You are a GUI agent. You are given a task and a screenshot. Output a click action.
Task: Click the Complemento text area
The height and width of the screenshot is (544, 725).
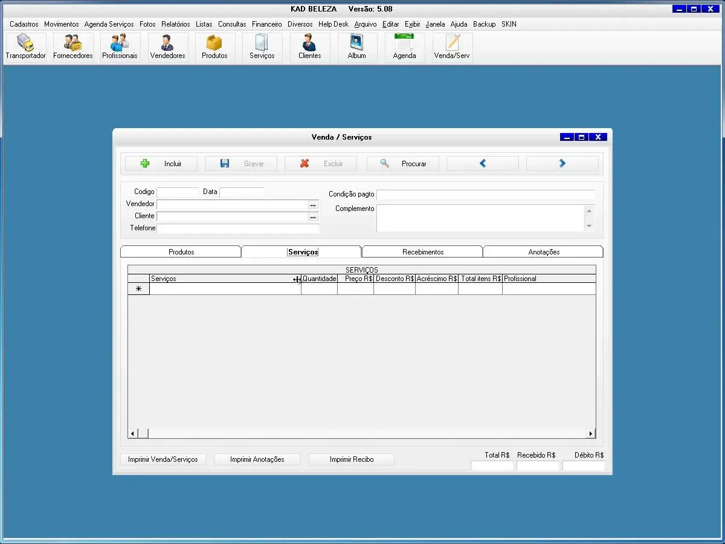coord(480,218)
